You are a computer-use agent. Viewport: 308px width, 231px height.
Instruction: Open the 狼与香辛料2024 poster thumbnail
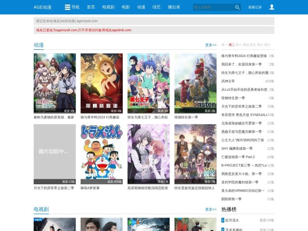(102, 83)
